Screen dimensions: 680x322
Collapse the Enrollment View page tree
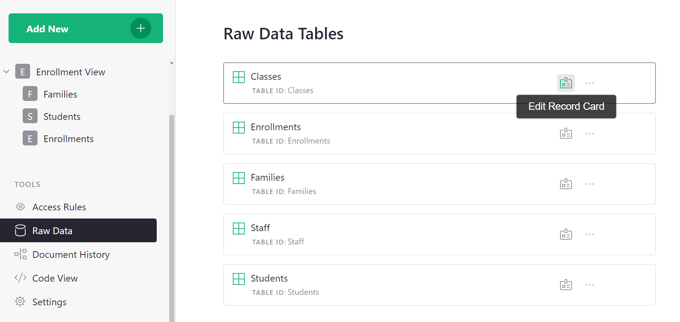(6, 72)
